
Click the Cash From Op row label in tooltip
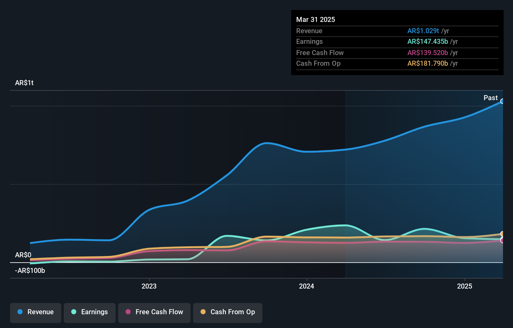click(x=318, y=63)
